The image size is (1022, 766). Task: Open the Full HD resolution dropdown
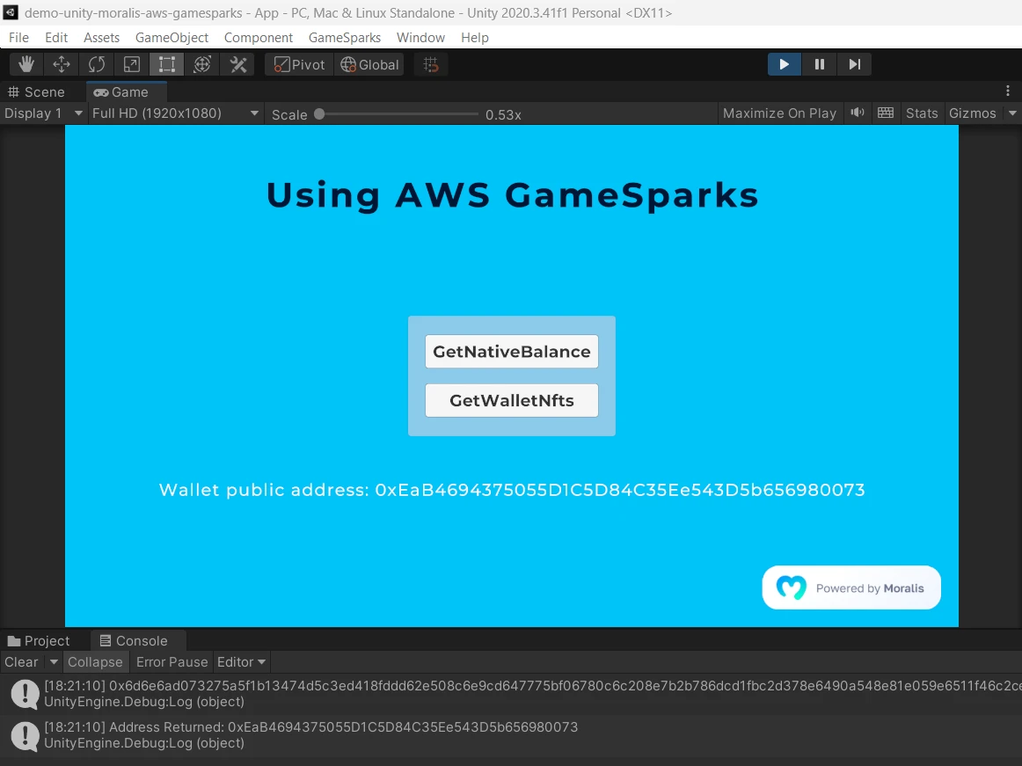(x=175, y=113)
